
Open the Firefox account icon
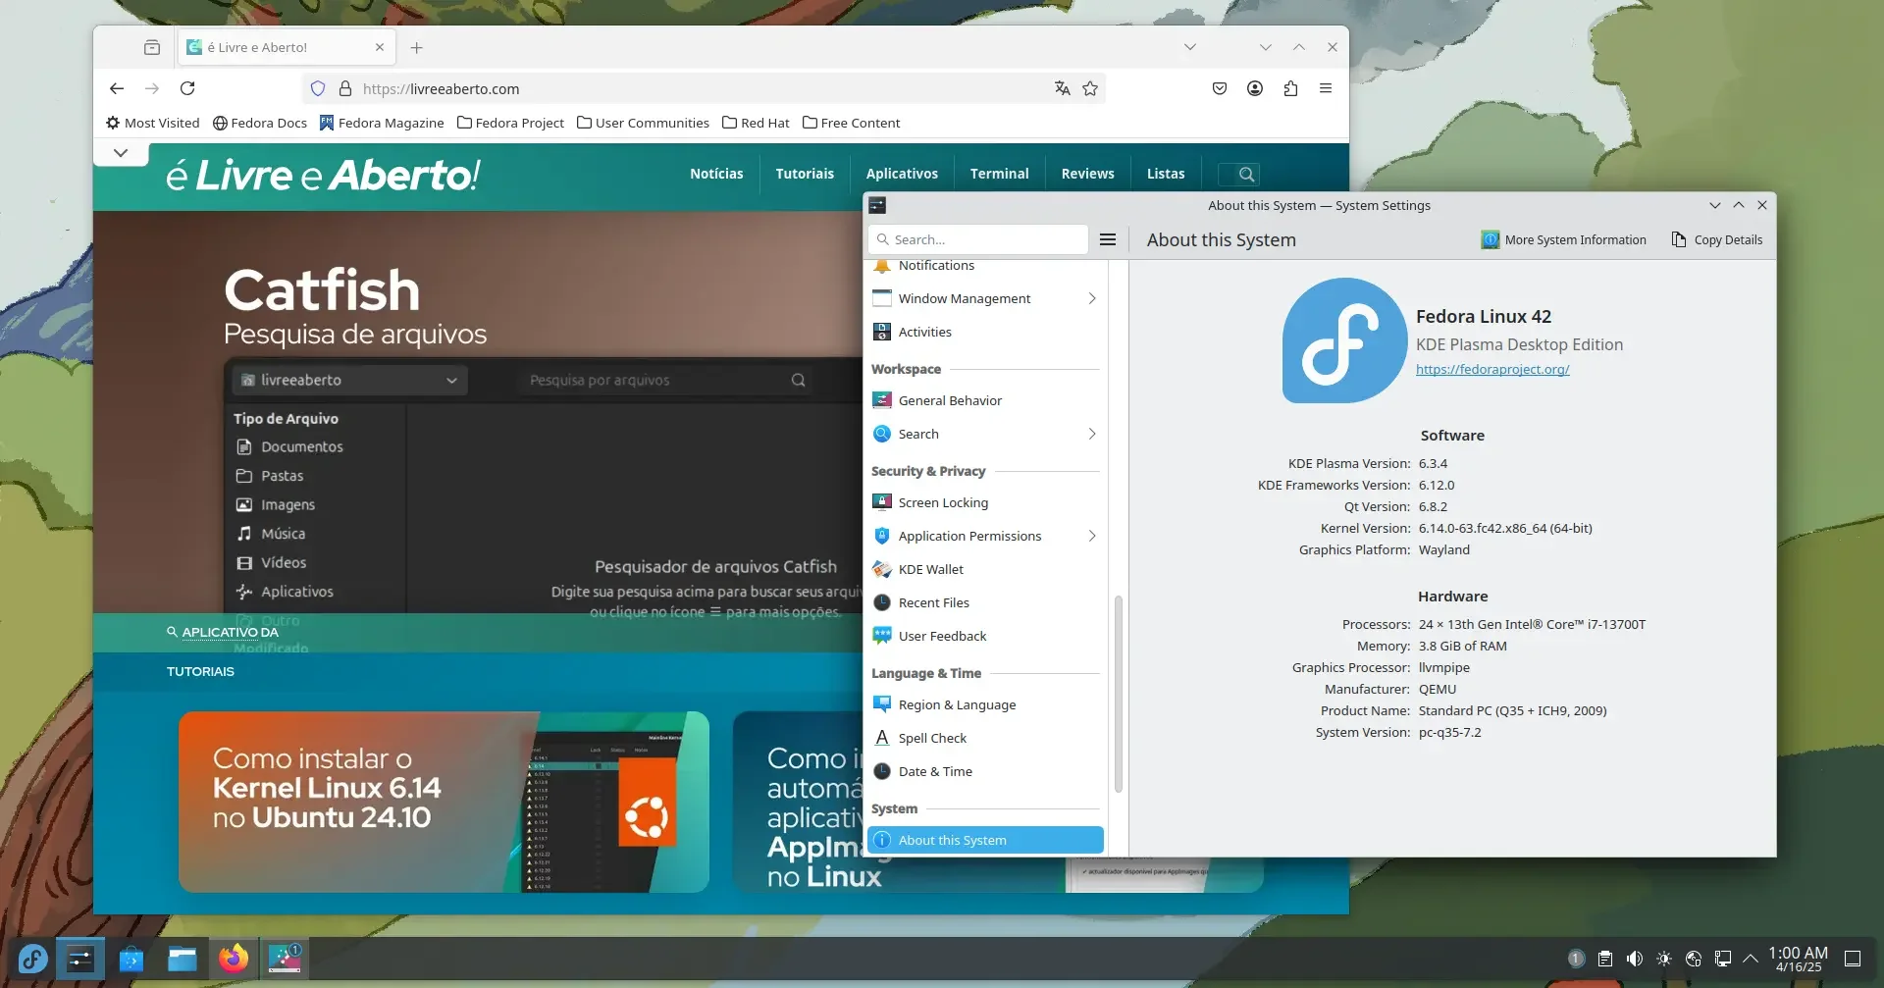(1255, 88)
